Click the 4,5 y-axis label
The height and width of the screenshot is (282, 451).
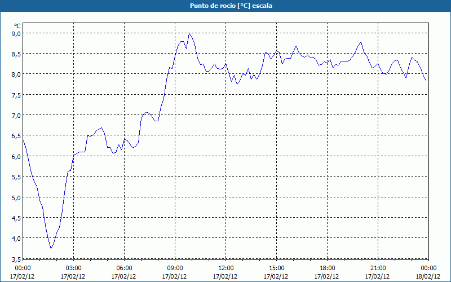[17, 218]
